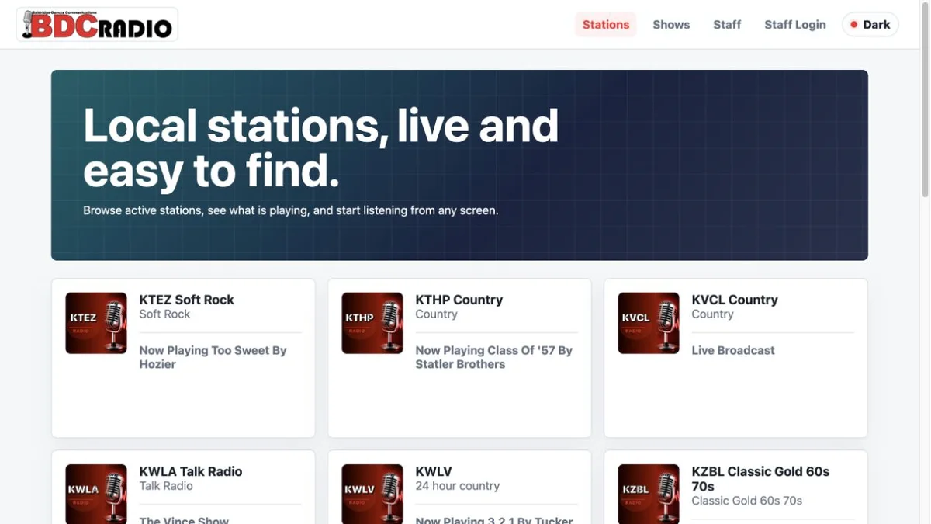Screen dimensions: 931x524
Task: Open the KWLV station title
Action: [434, 471]
